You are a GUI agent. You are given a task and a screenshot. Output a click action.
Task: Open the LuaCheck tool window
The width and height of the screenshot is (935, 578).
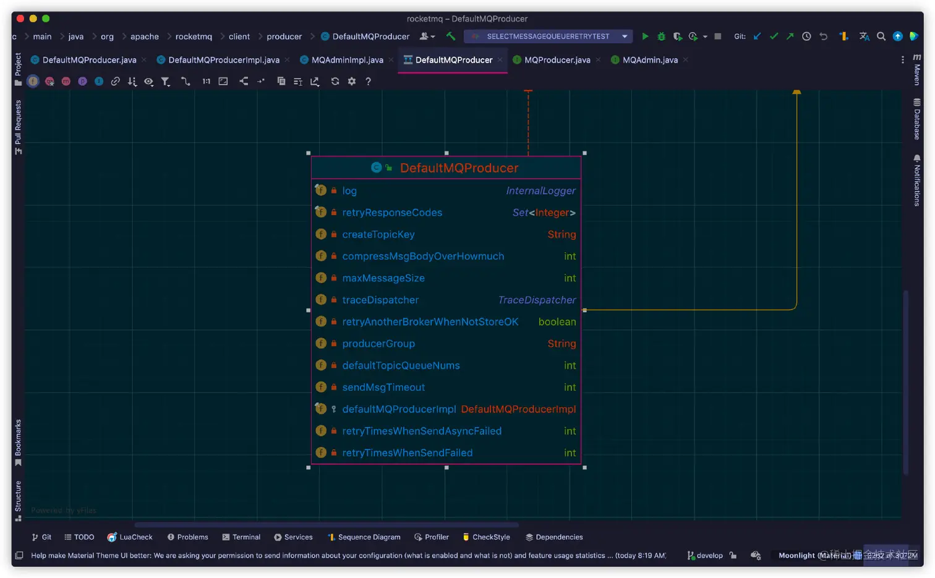[130, 537]
